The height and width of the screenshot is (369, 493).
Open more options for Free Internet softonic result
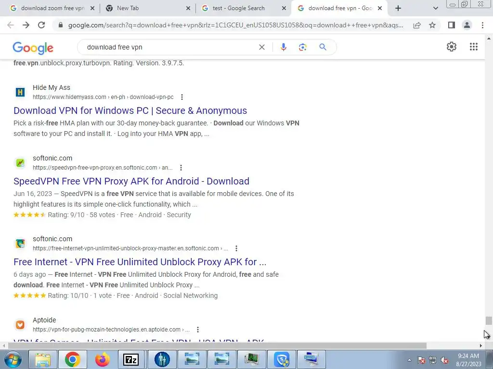(236, 248)
